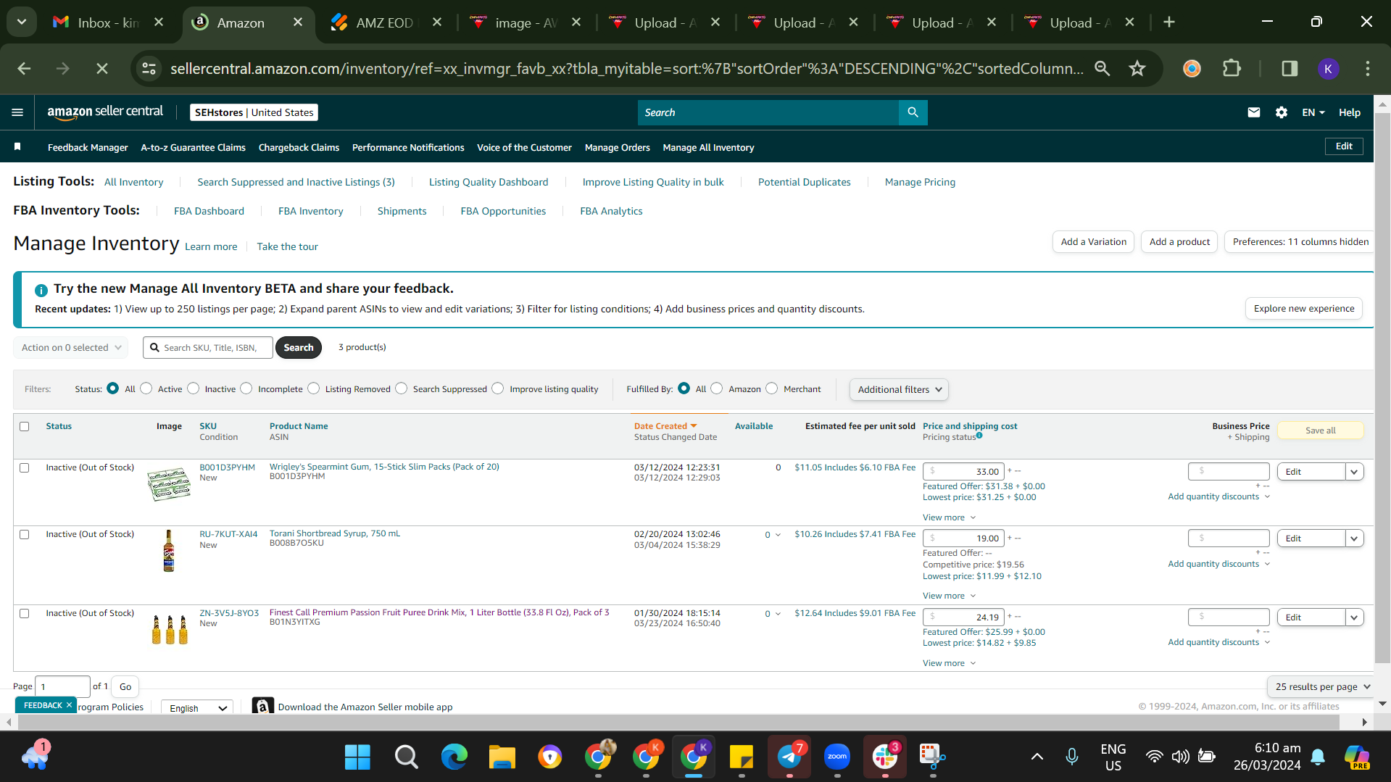Switch to the Inbox Gmail tab
Screen dimensions: 1391x782
pyautogui.click(x=109, y=22)
